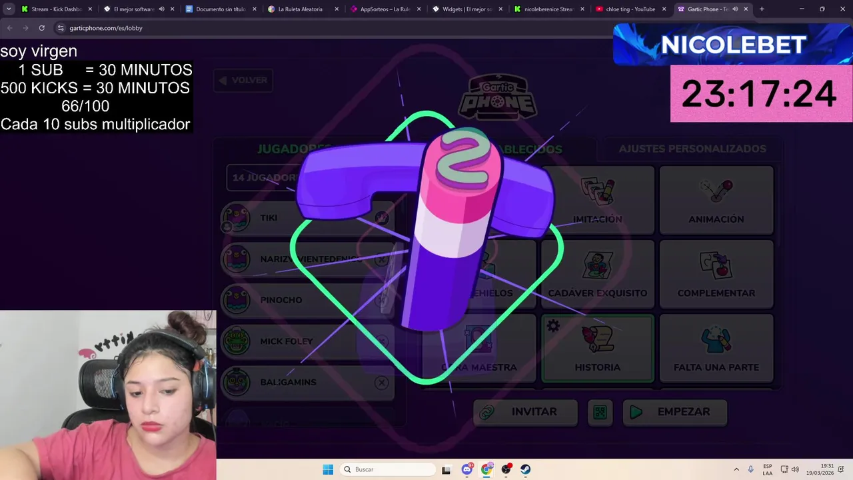The width and height of the screenshot is (853, 480).
Task: View site information icon in address bar
Action: coord(61,28)
